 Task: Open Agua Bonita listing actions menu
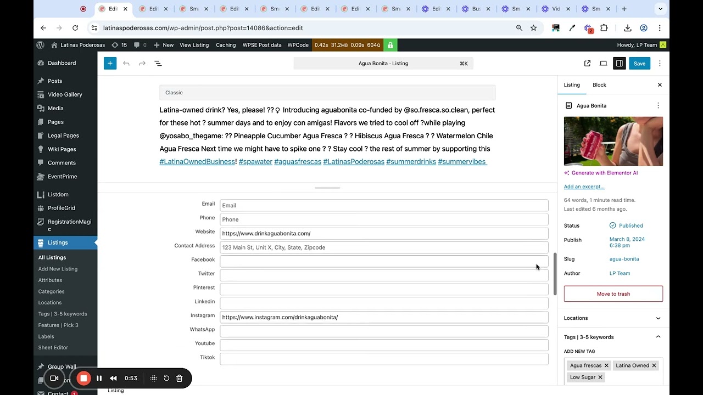[658, 105]
